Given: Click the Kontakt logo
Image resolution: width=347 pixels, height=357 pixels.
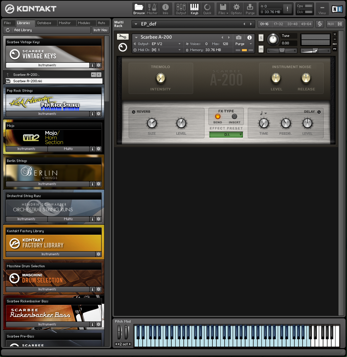Looking at the screenshot, I should (x=30, y=9).
